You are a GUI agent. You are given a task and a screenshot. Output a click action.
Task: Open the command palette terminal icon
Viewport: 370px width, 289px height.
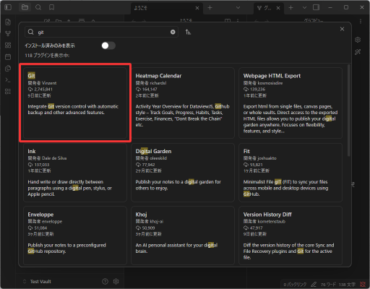[x=8, y=80]
